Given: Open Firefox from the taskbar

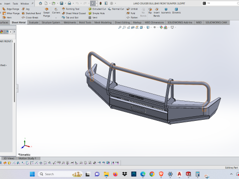Looking at the screenshot, I should click(116, 174).
